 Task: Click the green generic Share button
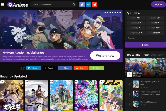[x=97, y=68]
